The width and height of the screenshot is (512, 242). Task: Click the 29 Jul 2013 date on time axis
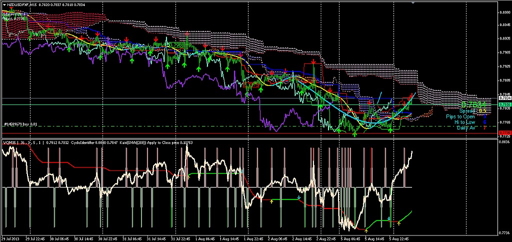(x=11, y=239)
